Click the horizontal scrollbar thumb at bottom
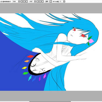 (x=50, y=102)
